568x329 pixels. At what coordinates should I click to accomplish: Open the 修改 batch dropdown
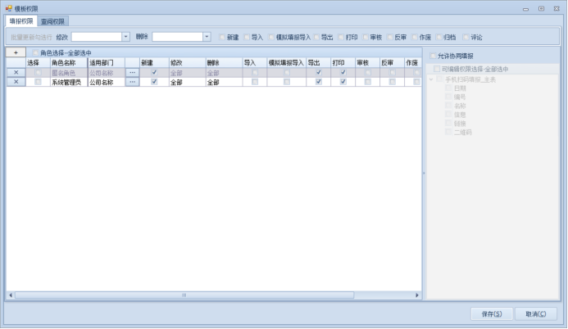pos(125,37)
